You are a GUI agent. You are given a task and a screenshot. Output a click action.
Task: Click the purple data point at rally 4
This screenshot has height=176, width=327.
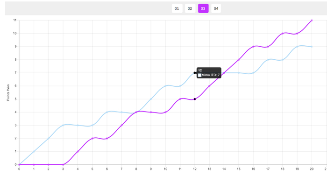78,152
